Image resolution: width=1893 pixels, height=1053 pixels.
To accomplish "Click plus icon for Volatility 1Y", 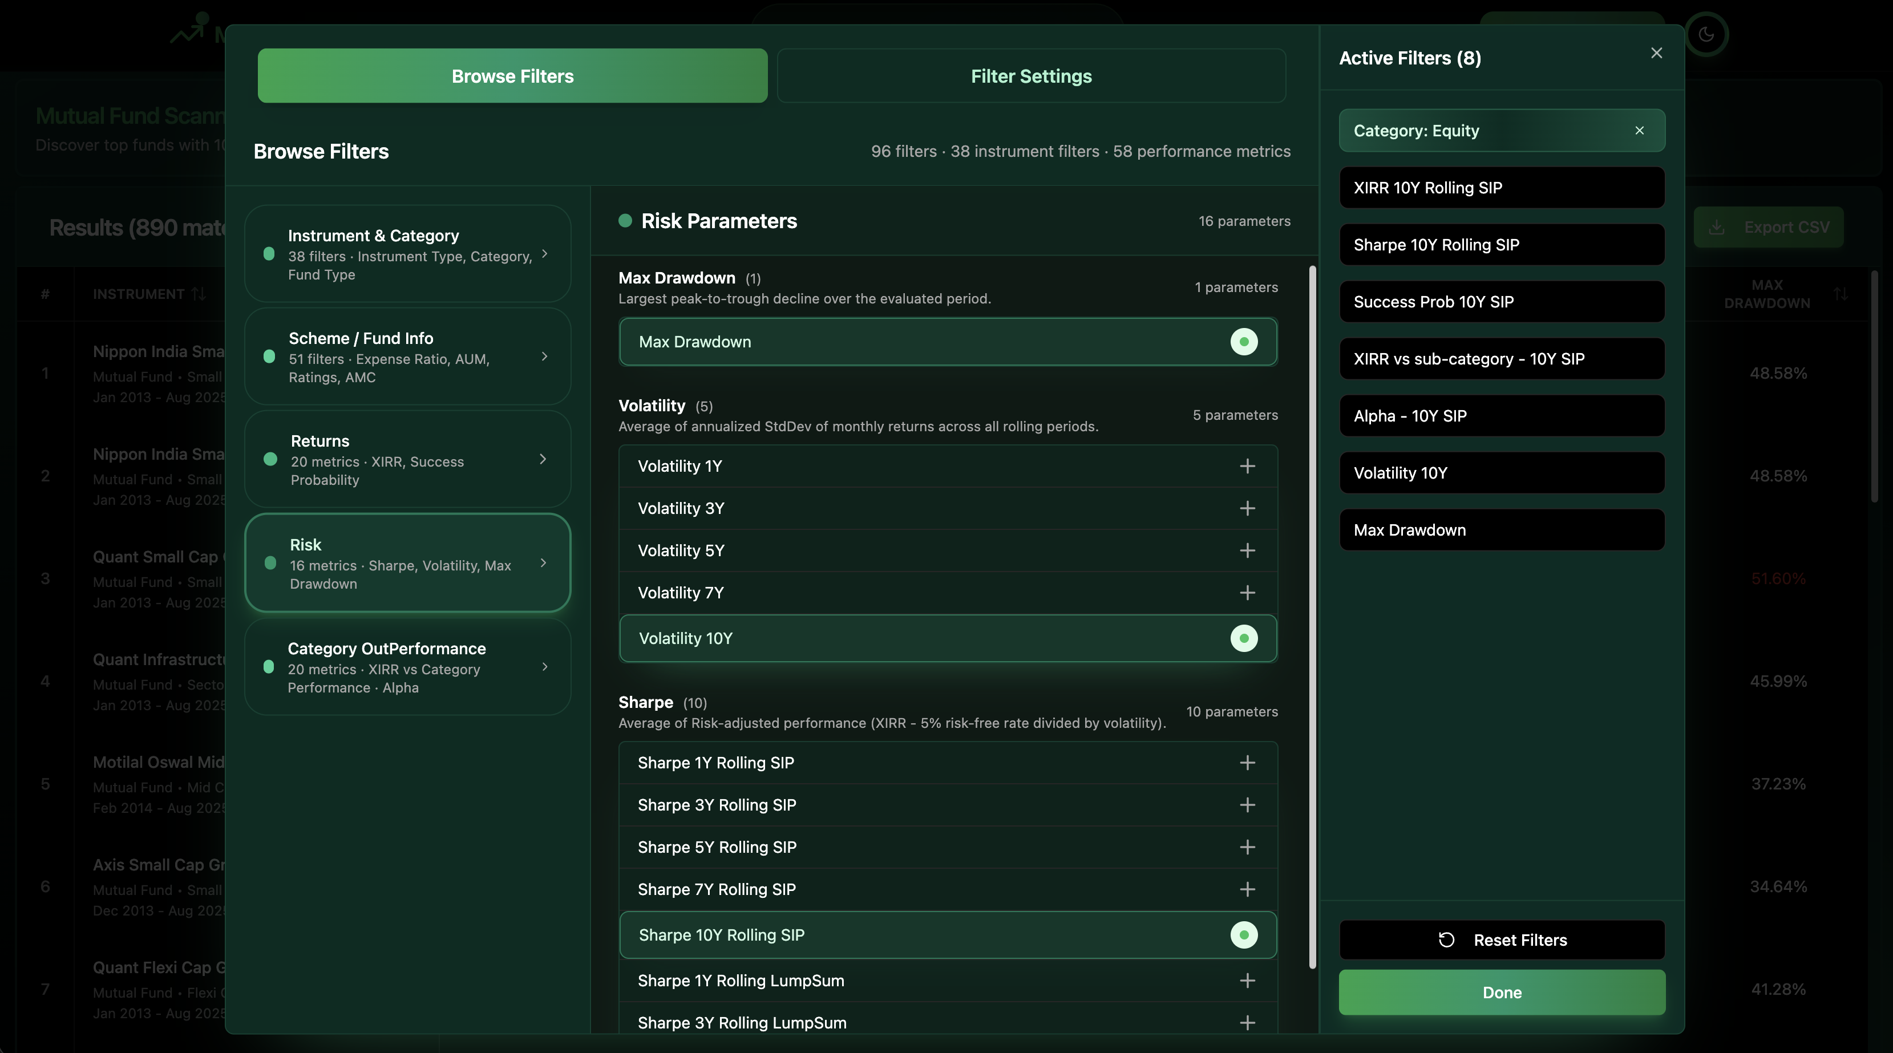I will pyautogui.click(x=1247, y=466).
